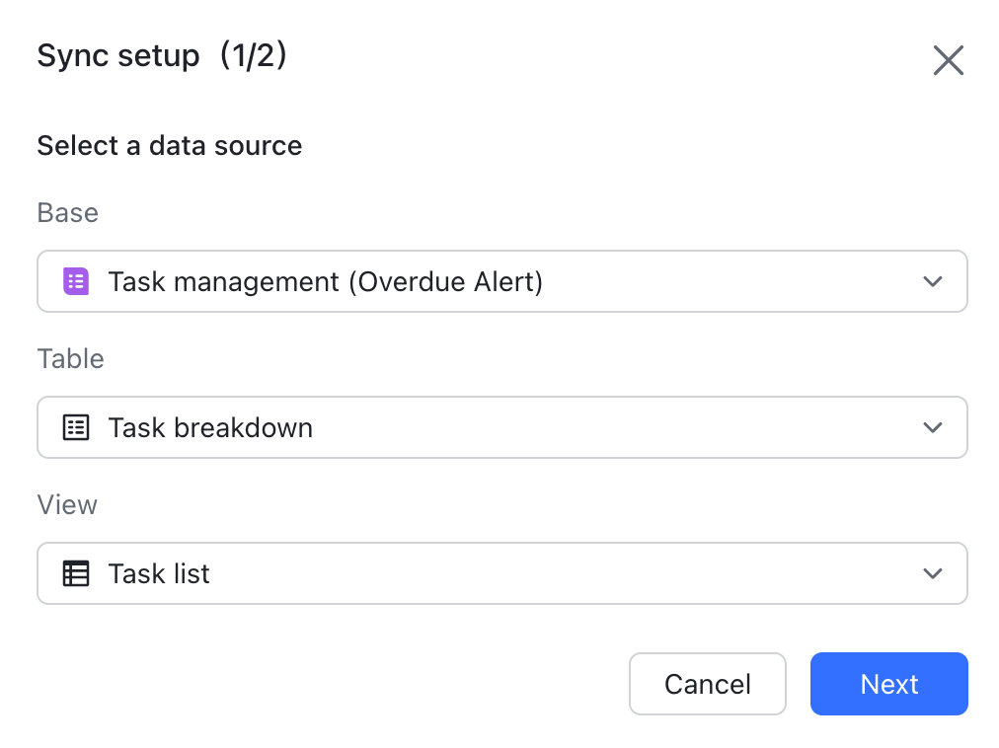Cancel the sync setup
The image size is (999, 748).
(707, 684)
